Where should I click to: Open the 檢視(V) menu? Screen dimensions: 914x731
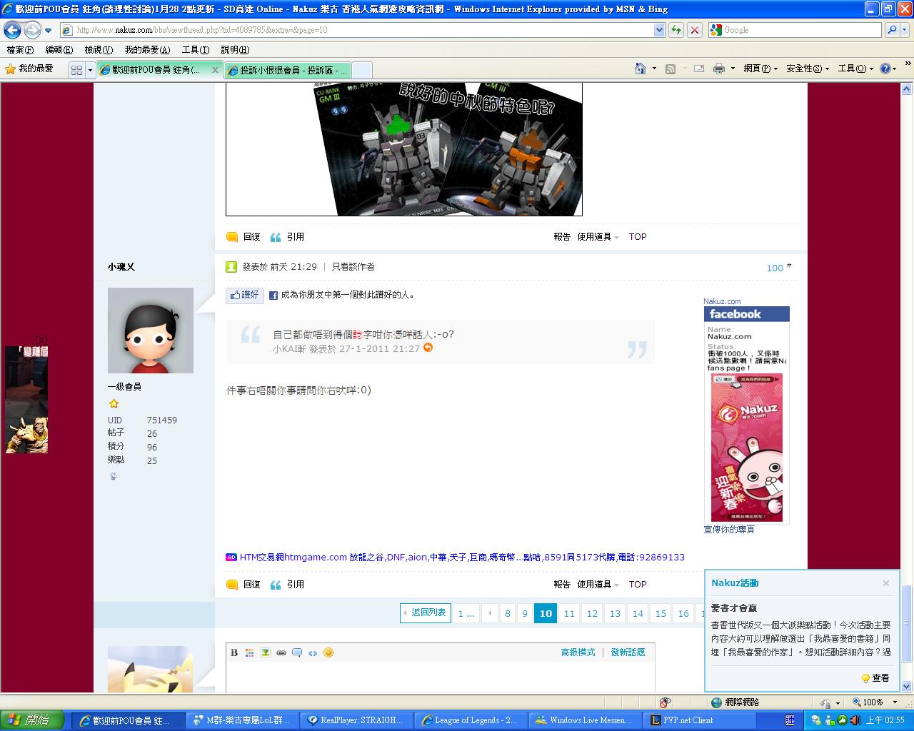[99, 50]
